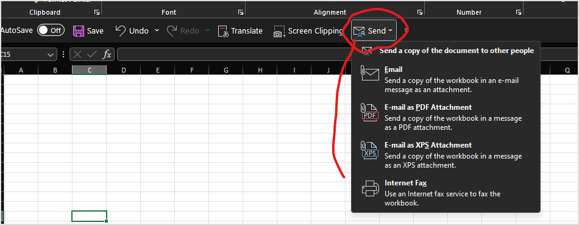Choose Email from the Send menu
This screenshot has width=579, height=225.
(x=446, y=79)
